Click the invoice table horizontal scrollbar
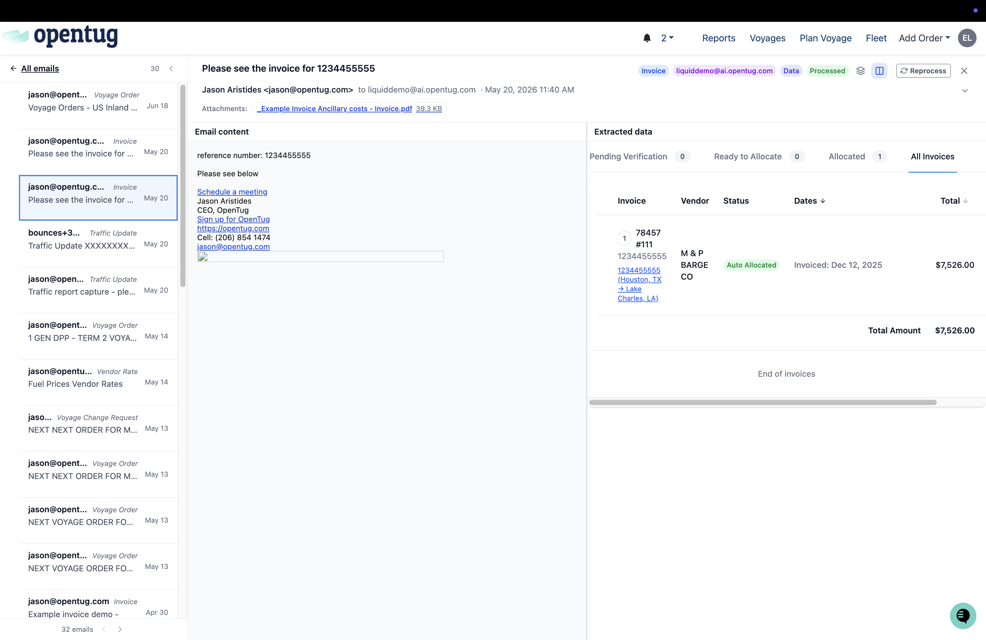Screen dimensions: 986x640 pyautogui.click(x=762, y=402)
